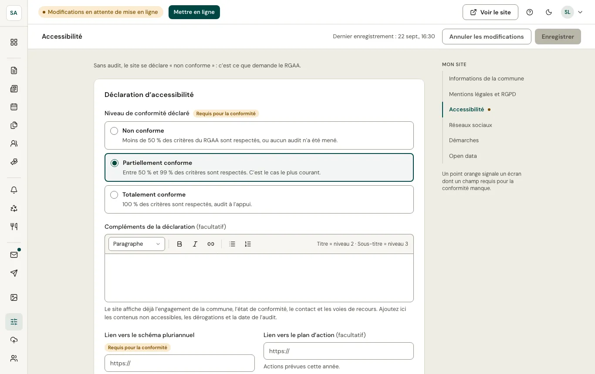Go to Réseaux sociaux section
This screenshot has width=595, height=374.
(x=470, y=125)
